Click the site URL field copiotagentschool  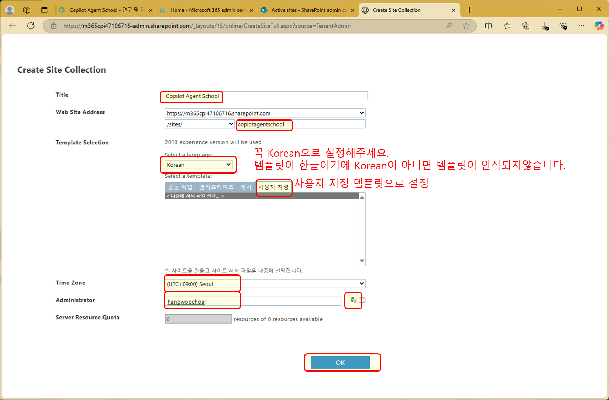[x=301, y=124]
